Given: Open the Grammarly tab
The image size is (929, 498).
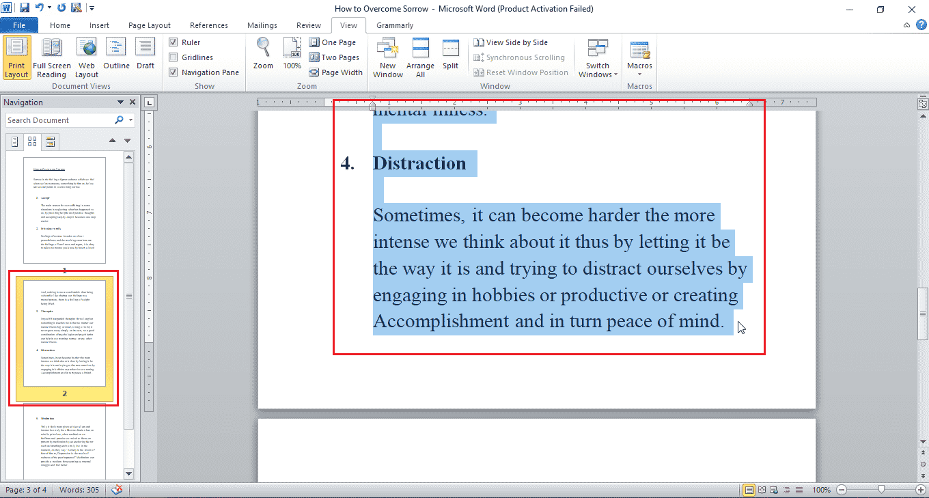Looking at the screenshot, I should (x=395, y=25).
